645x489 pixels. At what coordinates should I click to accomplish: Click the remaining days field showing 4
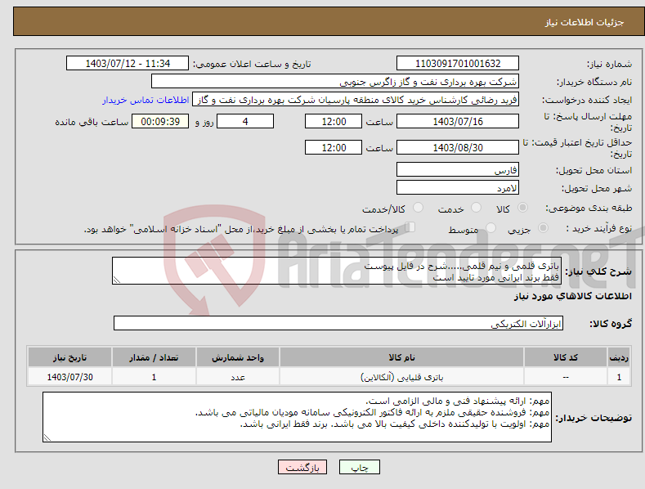(245, 121)
